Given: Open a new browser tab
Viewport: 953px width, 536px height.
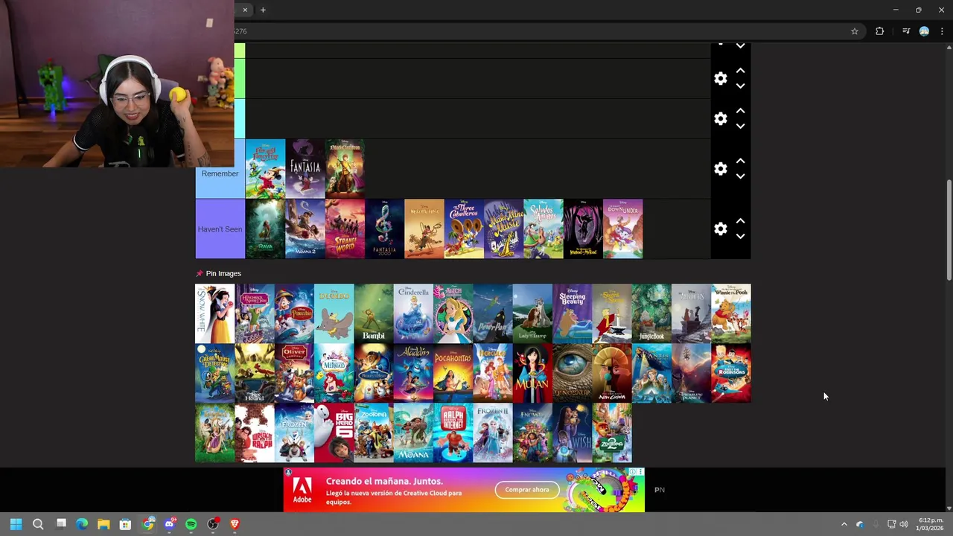Looking at the screenshot, I should [x=263, y=10].
